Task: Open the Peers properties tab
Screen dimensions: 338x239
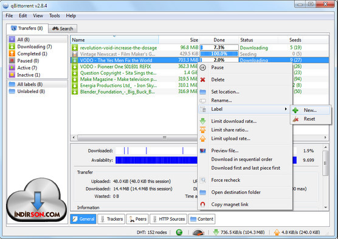Action: (138, 219)
